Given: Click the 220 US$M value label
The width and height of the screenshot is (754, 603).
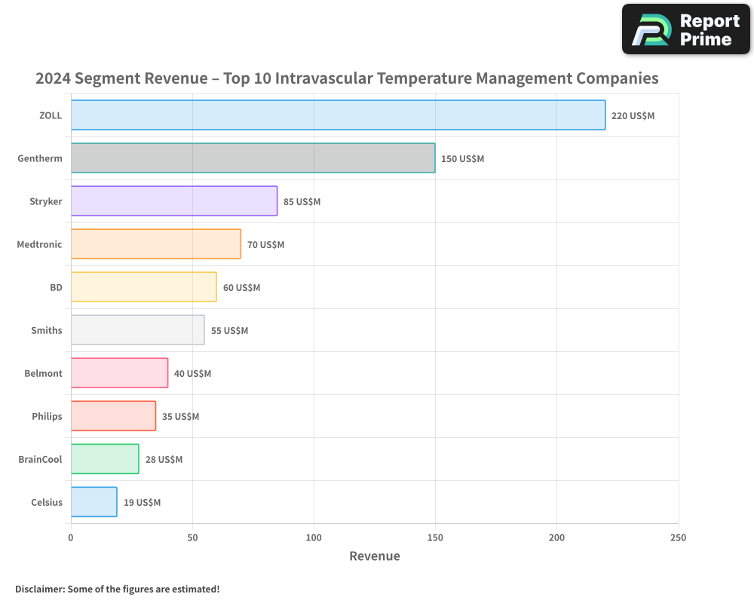Looking at the screenshot, I should [x=634, y=116].
